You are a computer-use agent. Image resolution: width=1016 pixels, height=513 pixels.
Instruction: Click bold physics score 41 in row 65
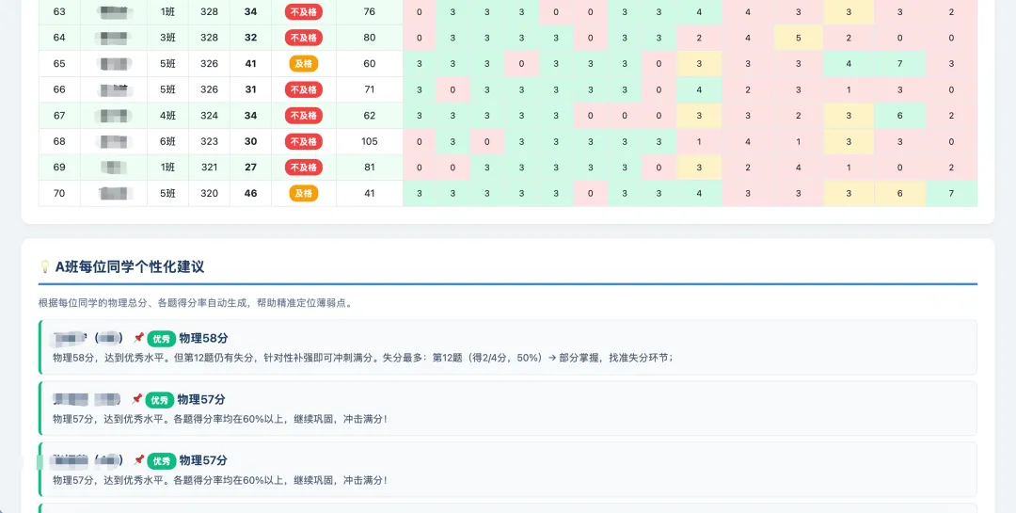click(251, 64)
